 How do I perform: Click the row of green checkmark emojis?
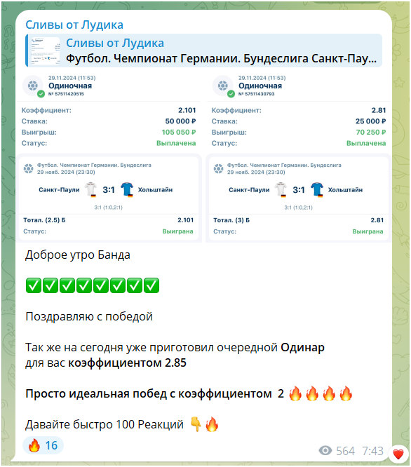[x=93, y=285]
